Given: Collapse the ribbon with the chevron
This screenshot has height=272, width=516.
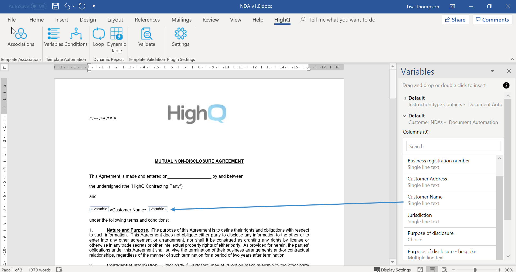Looking at the screenshot, I should pos(512,59).
